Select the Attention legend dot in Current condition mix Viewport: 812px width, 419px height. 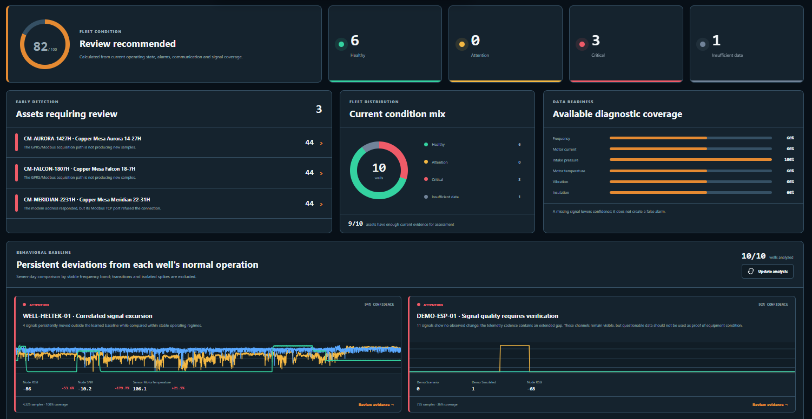point(426,162)
